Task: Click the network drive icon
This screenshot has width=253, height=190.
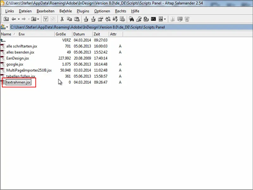Action: click(x=146, y=19)
